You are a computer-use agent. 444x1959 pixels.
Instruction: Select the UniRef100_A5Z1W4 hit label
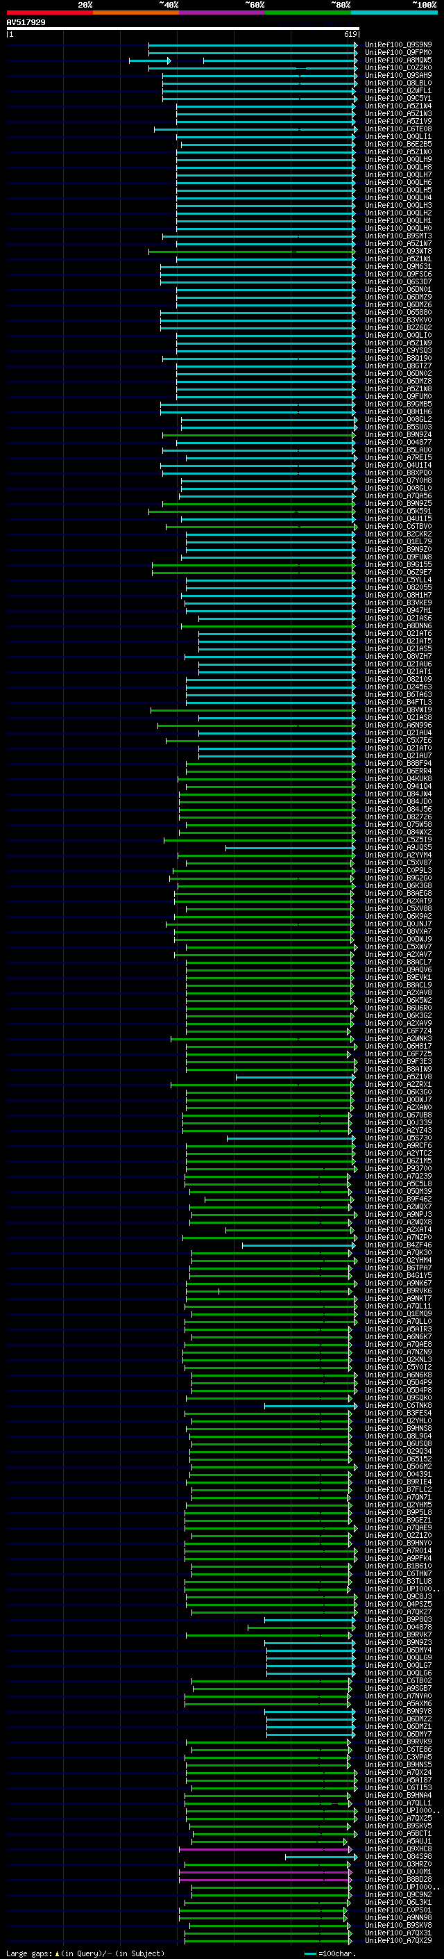(x=398, y=106)
